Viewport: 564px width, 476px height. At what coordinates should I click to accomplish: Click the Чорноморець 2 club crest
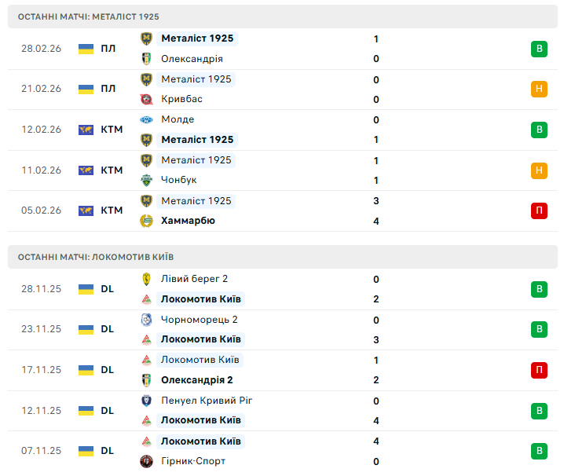(x=146, y=320)
